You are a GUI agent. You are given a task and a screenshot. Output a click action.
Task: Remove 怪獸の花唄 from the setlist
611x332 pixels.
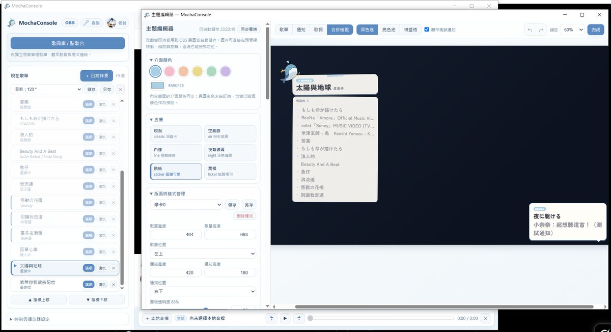[113, 202]
